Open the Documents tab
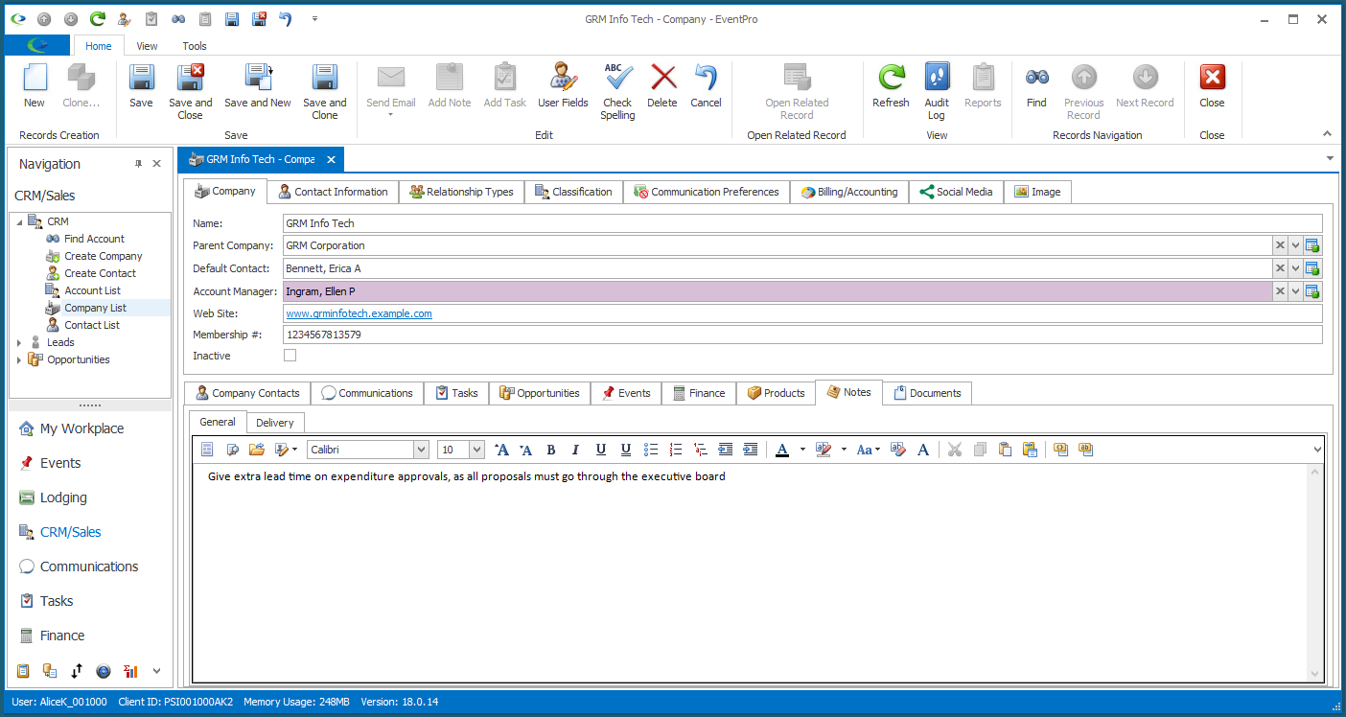Viewport: 1346px width, 717px height. click(927, 393)
